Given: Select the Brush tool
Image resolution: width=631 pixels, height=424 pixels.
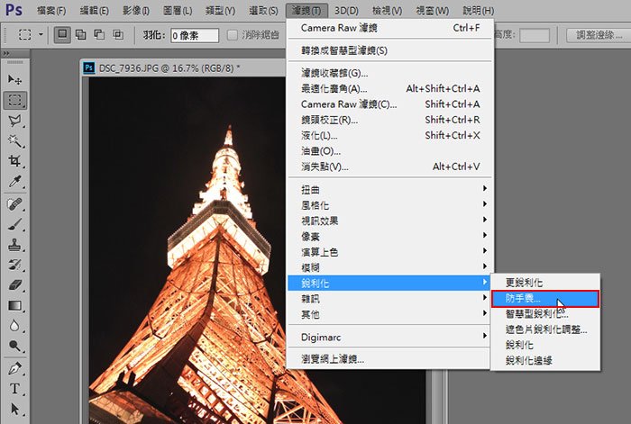Looking at the screenshot, I should (x=15, y=224).
